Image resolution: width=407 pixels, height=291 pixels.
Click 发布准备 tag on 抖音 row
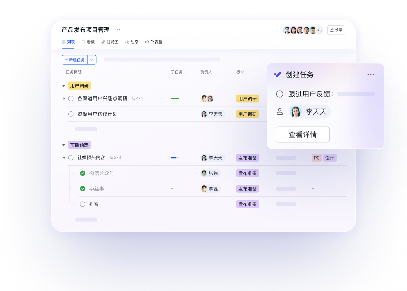[x=247, y=204]
